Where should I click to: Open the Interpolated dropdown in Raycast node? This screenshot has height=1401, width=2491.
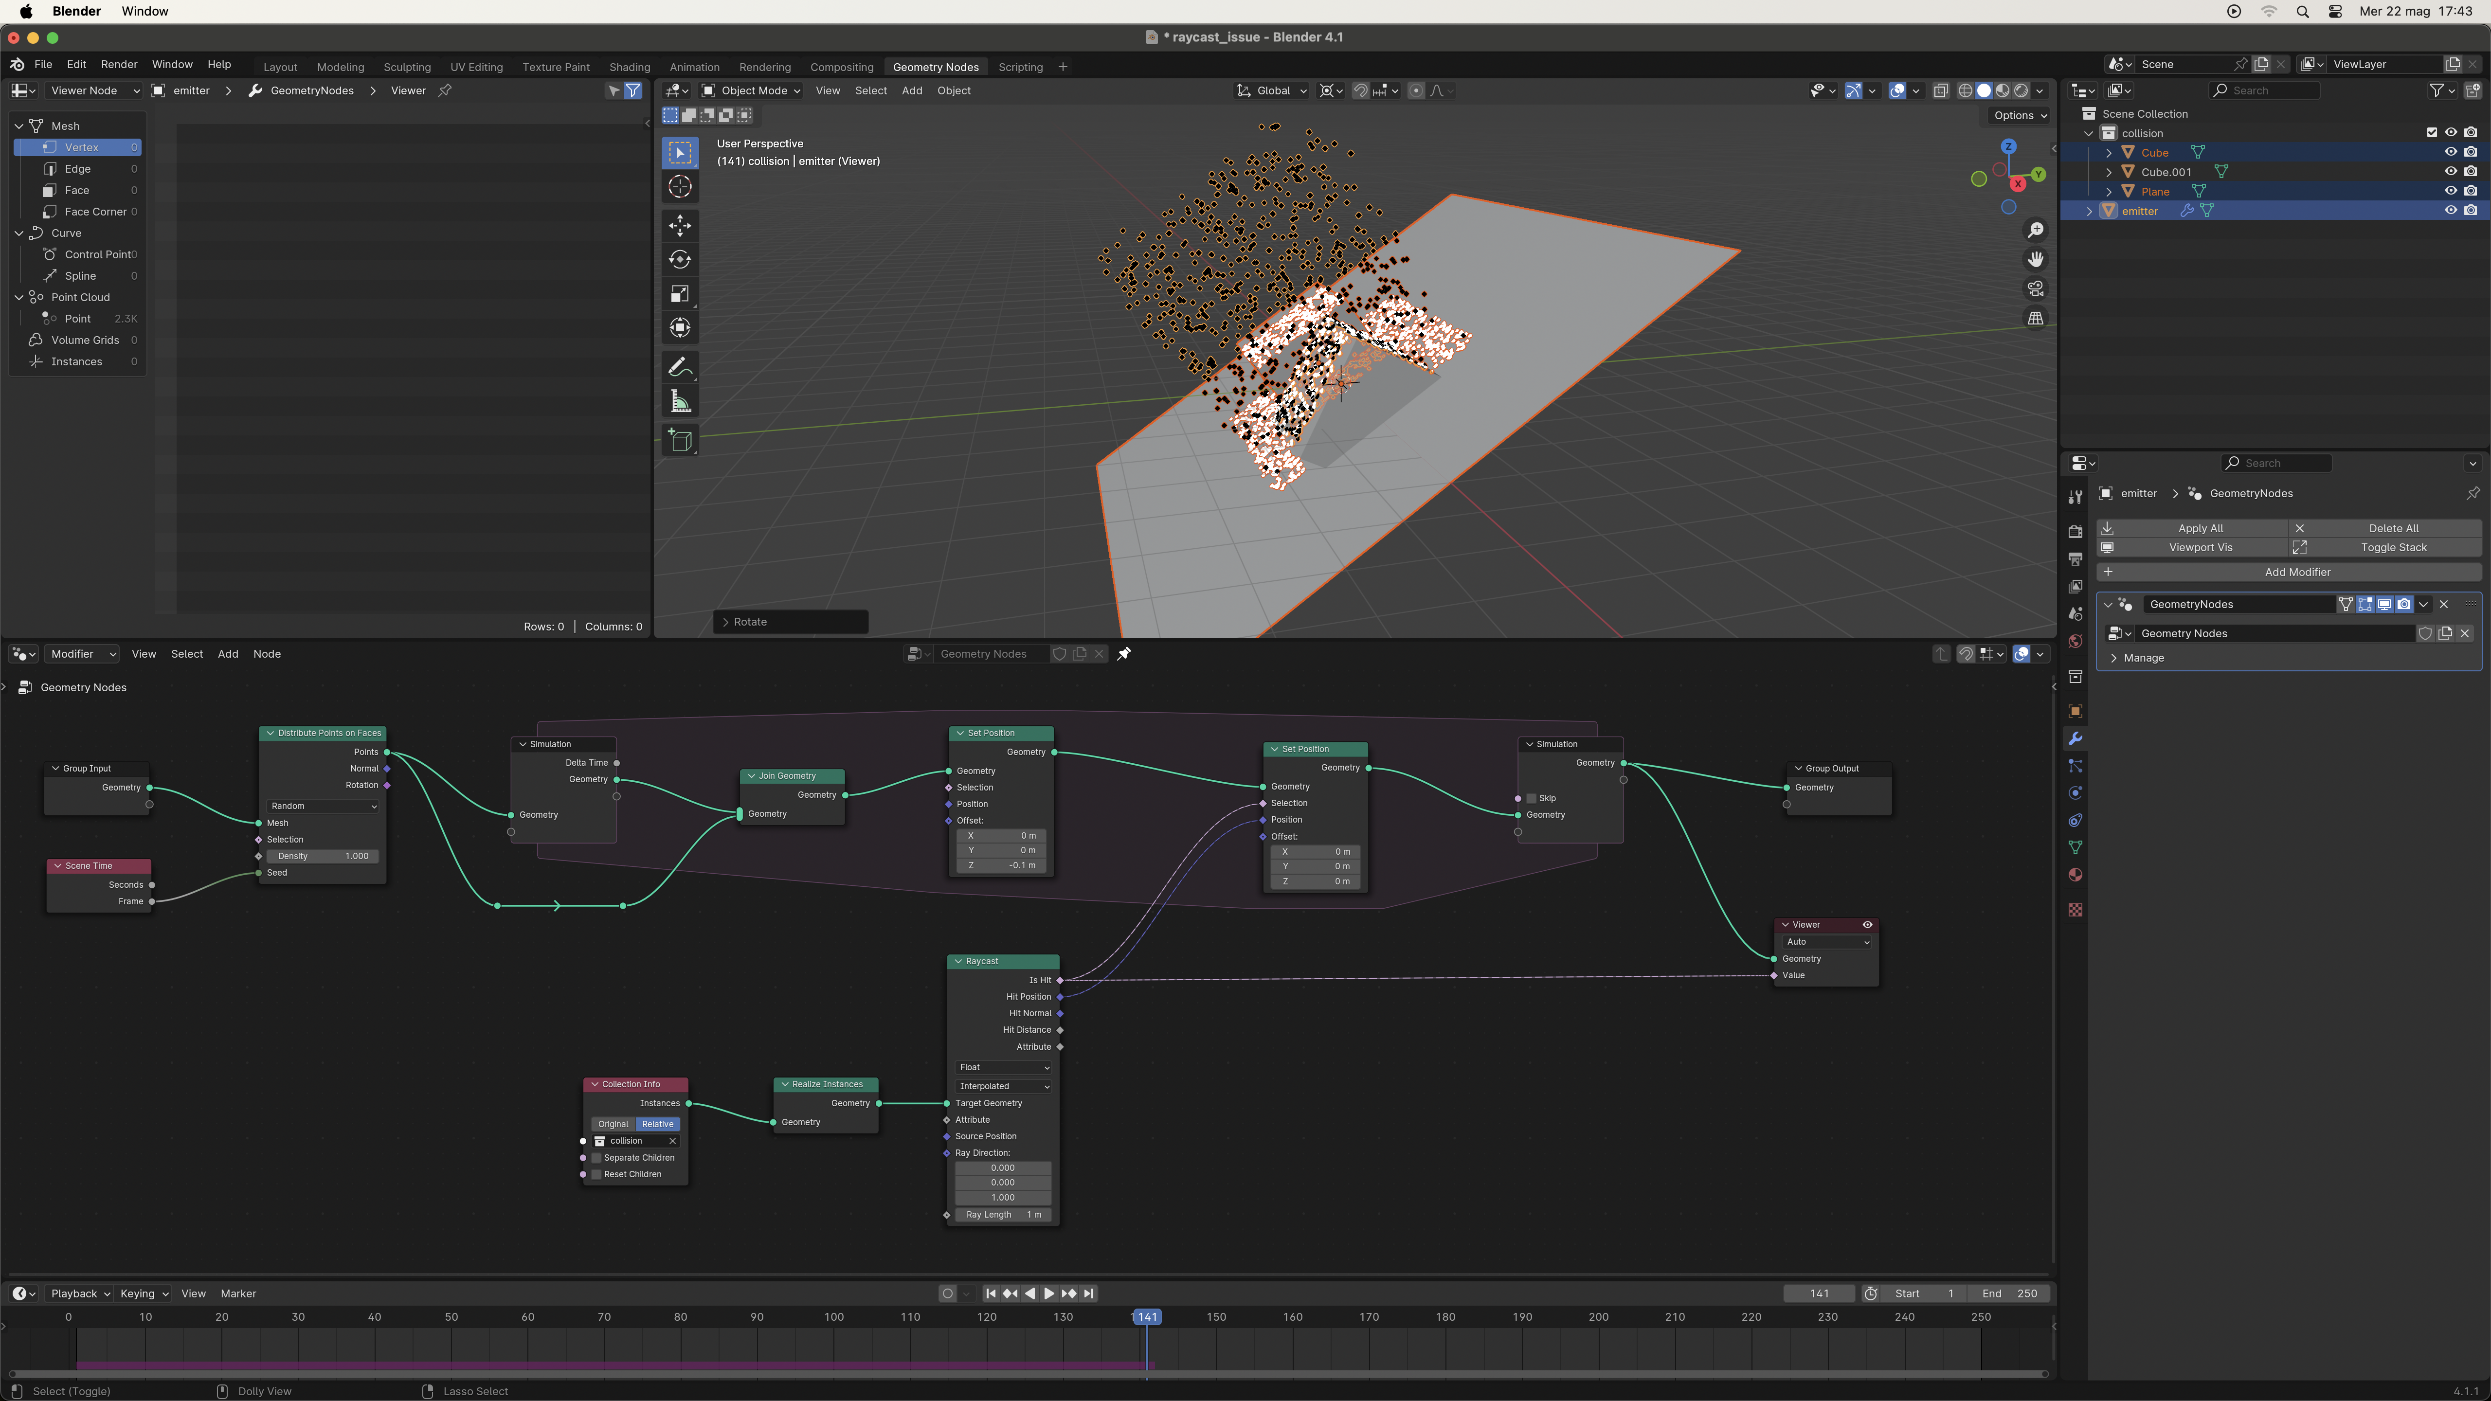(x=1003, y=1086)
